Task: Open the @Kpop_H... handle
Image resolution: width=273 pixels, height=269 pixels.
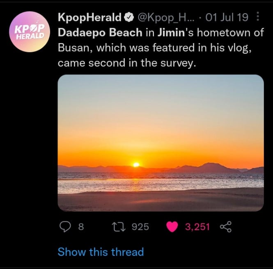Action: click(166, 18)
